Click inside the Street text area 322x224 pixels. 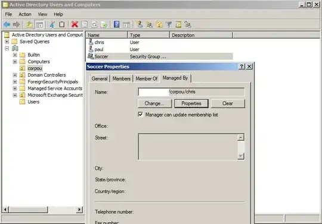(188, 147)
